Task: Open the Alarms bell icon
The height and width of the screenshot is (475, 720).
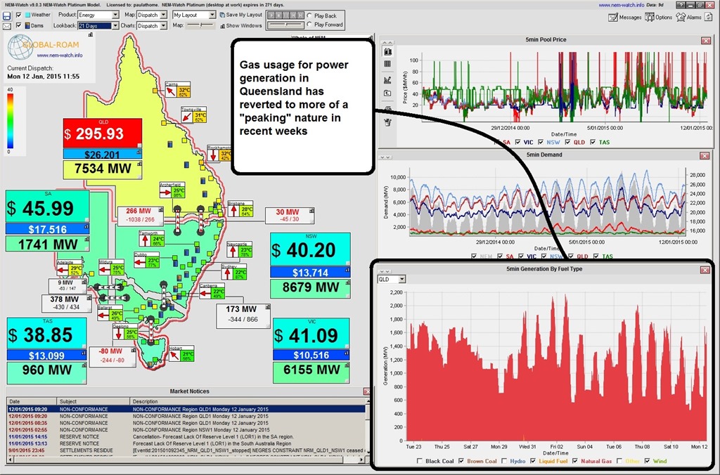Action: pos(680,17)
